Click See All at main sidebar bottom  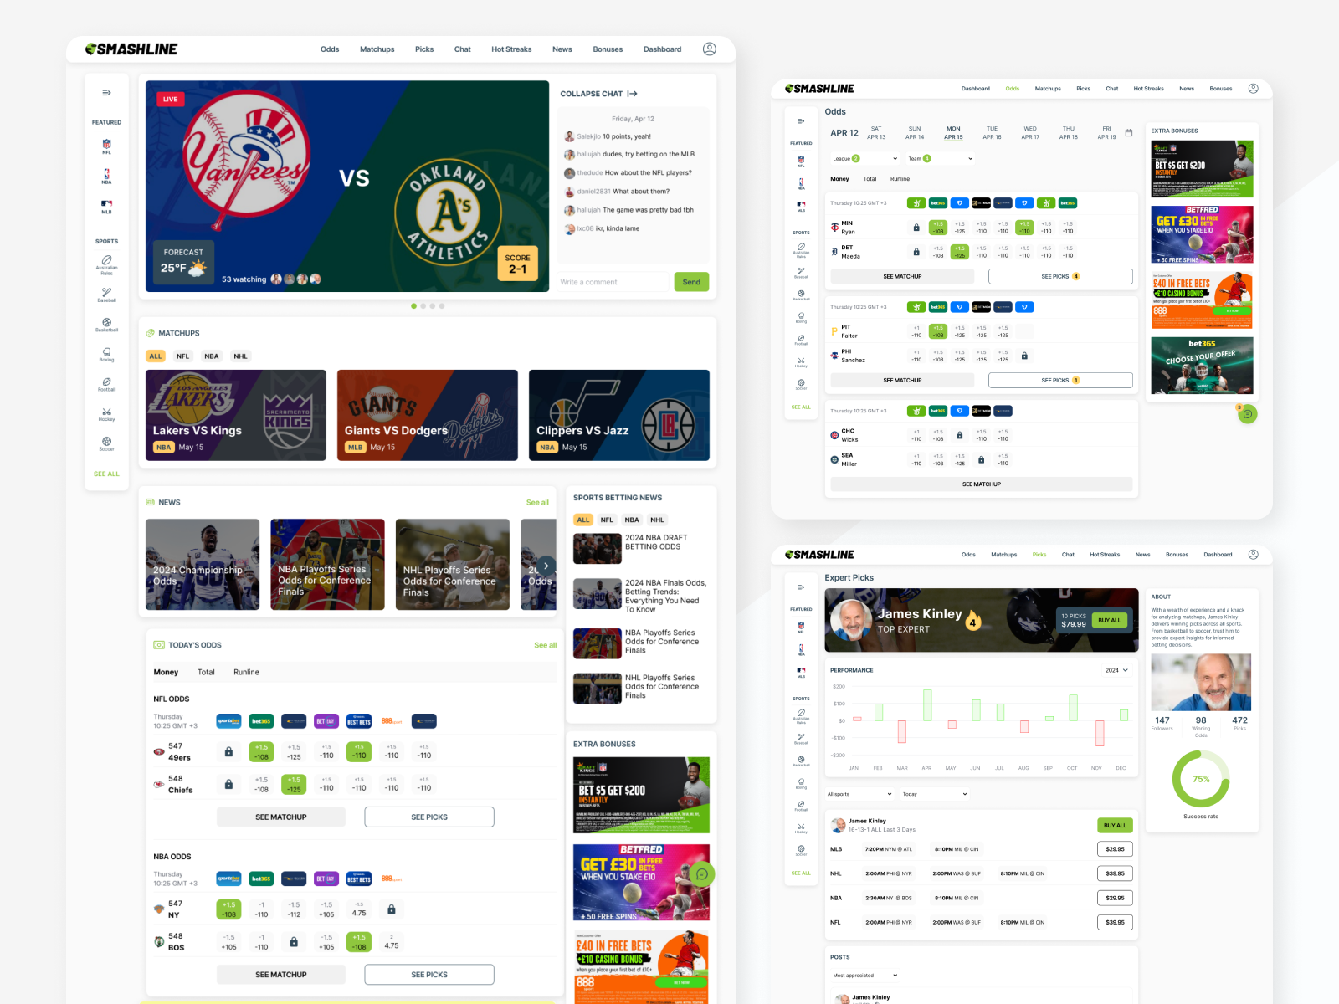[x=106, y=474]
